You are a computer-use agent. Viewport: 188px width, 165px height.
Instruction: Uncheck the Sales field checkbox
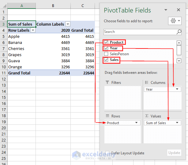pos(106,60)
